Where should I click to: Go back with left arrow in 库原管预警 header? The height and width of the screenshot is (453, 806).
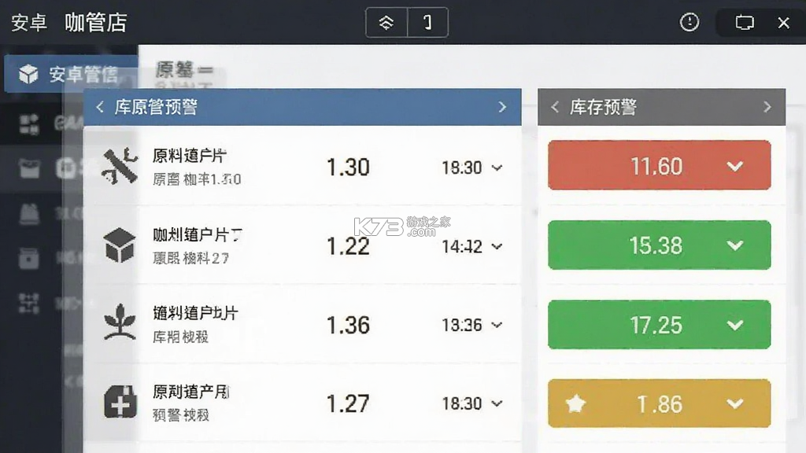click(x=100, y=107)
